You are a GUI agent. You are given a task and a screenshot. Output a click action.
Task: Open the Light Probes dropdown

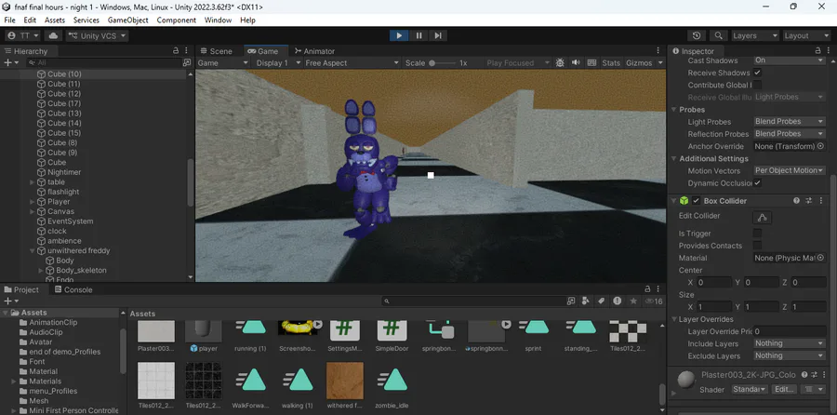coord(790,122)
